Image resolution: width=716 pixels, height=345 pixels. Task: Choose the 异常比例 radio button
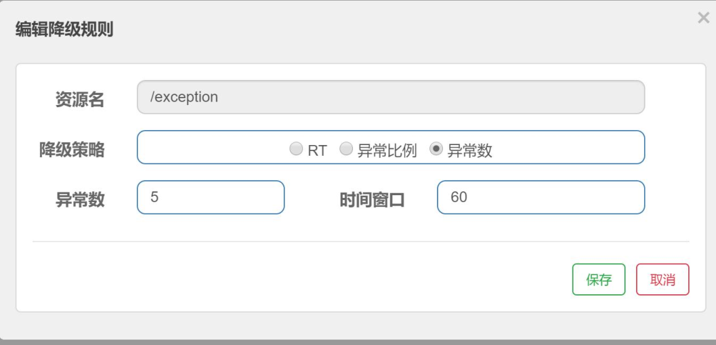pos(345,150)
